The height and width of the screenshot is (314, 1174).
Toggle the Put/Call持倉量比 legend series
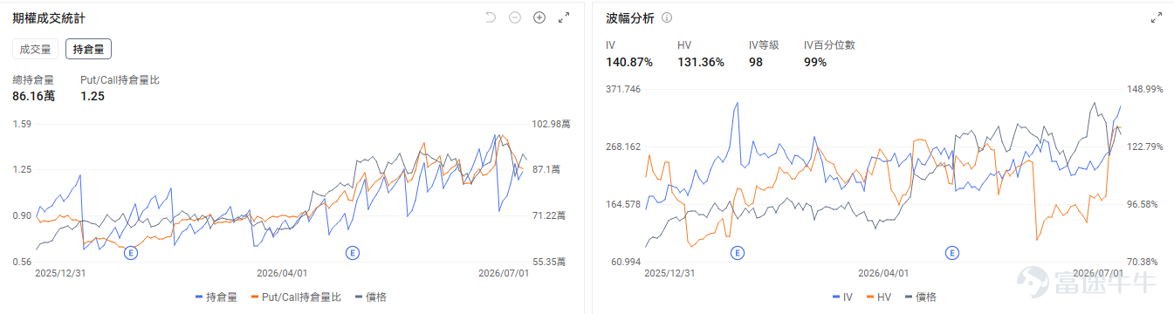coord(296,297)
